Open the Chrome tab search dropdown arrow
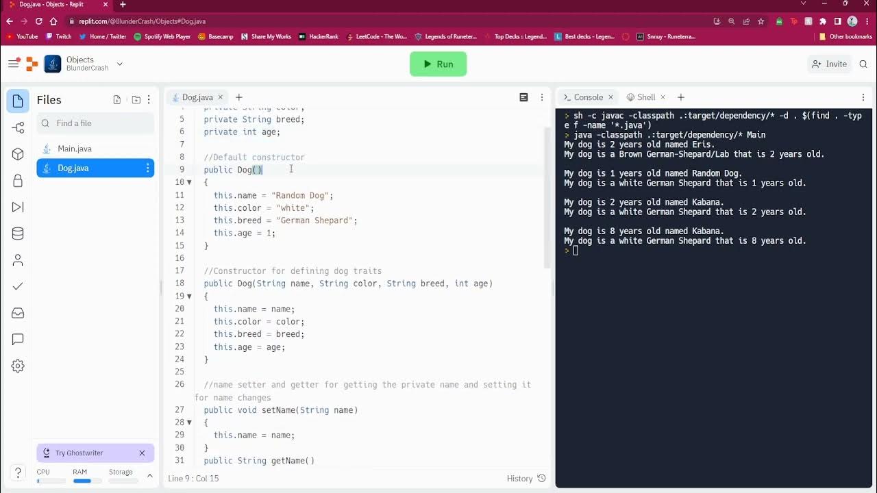Viewport: 877px width, 493px height. (x=804, y=4)
